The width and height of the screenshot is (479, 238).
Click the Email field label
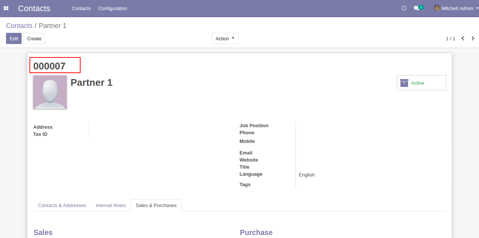click(x=246, y=153)
